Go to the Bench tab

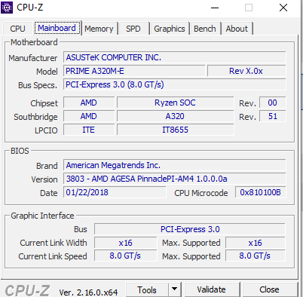pyautogui.click(x=205, y=29)
